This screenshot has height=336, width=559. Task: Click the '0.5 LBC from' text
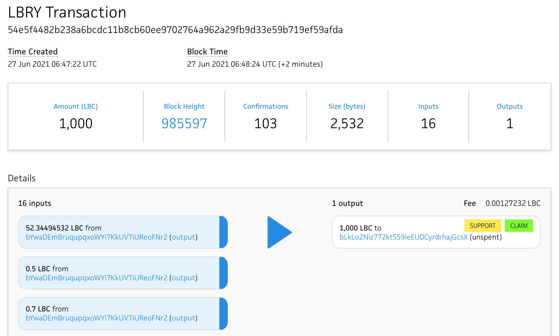point(47,269)
